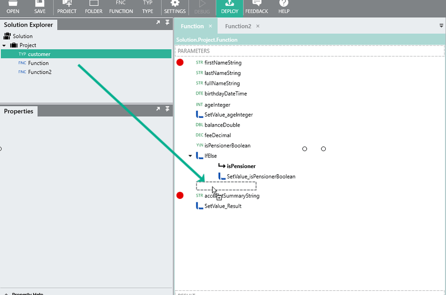The height and width of the screenshot is (295, 446).
Task: Close the Function tab
Action: (210, 26)
